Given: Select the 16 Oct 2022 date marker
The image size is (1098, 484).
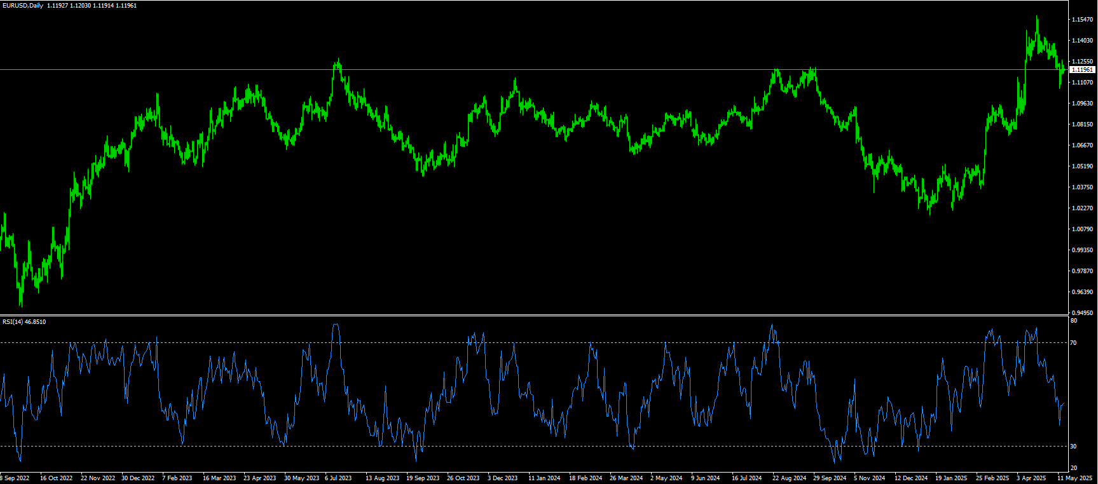Looking at the screenshot, I should (x=56, y=478).
